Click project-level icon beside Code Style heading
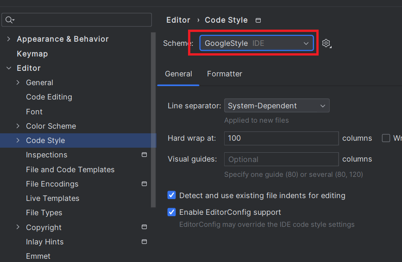Screen dimensions: 402x262 point(258,20)
